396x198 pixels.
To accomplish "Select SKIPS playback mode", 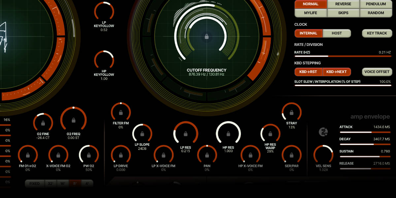I will [x=343, y=13].
